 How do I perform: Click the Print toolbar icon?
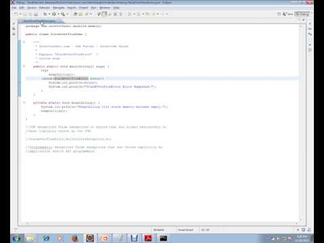click(36, 14)
